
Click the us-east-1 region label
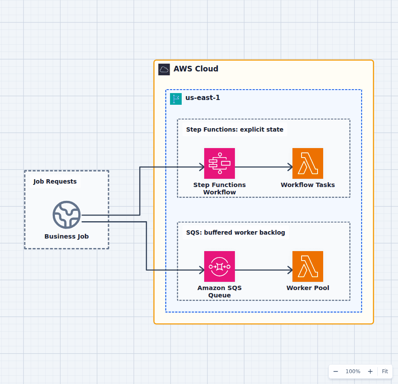click(202, 98)
